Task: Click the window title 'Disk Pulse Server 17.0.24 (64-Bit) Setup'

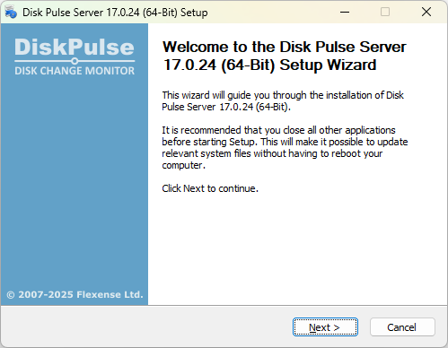Action: [x=115, y=13]
